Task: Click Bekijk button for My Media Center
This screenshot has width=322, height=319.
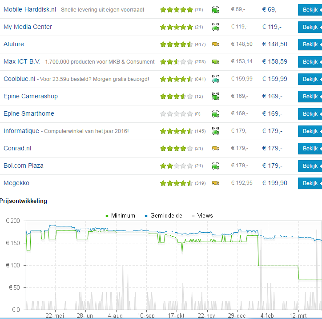Action: [x=310, y=27]
